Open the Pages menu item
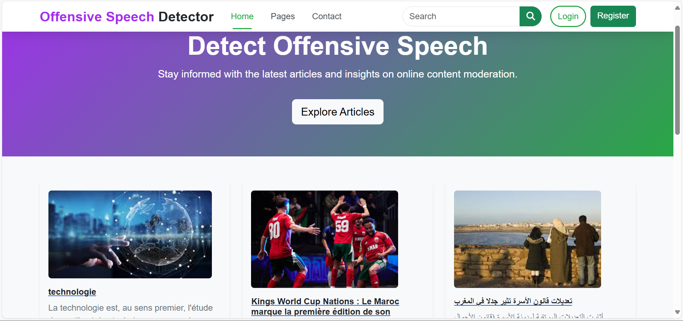683x321 pixels. (x=282, y=16)
